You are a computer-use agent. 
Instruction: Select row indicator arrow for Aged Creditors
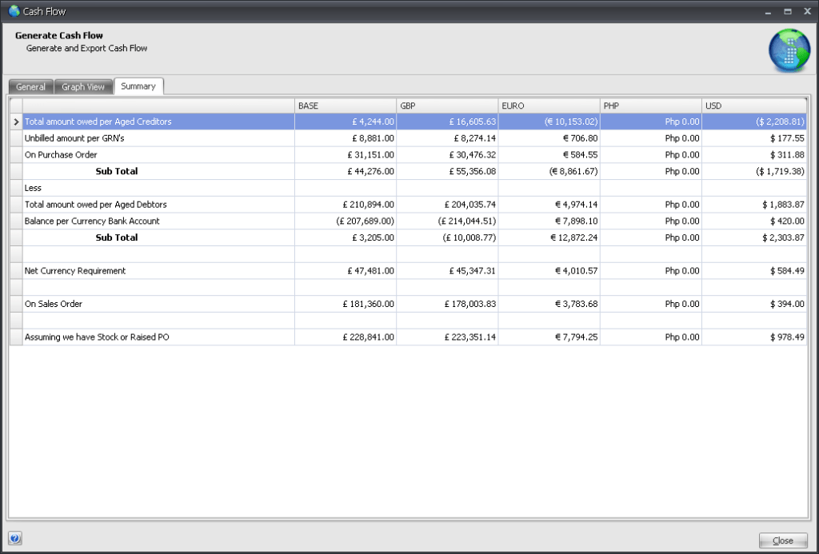[16, 122]
